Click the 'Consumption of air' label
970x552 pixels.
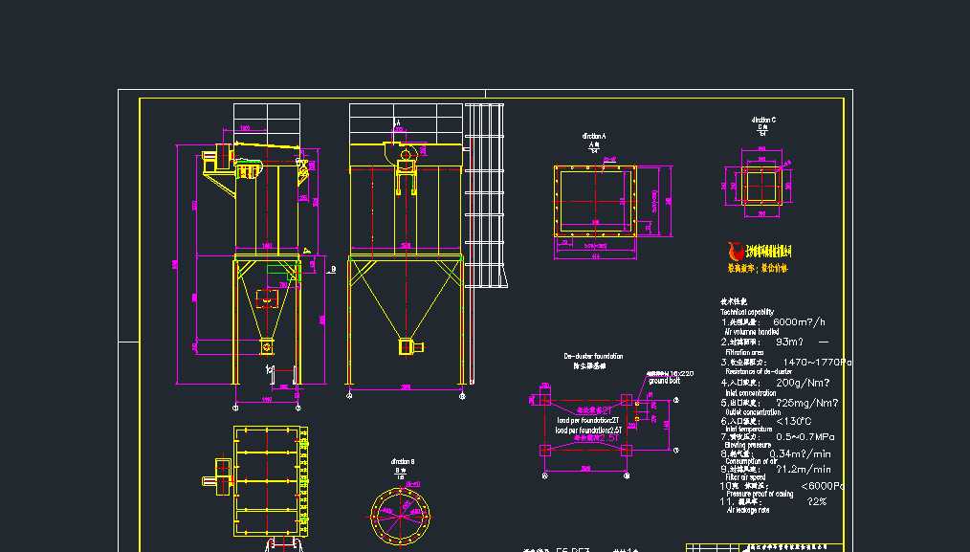point(751,462)
